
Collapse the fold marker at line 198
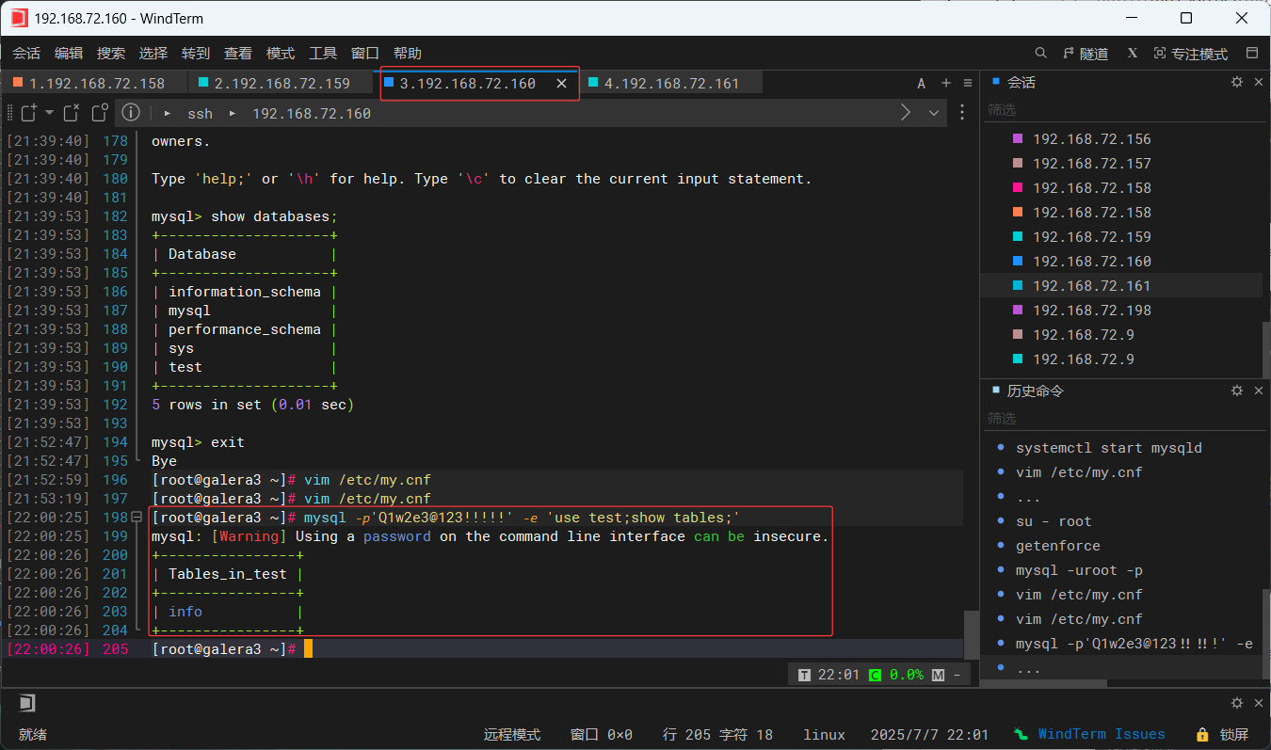pos(137,517)
